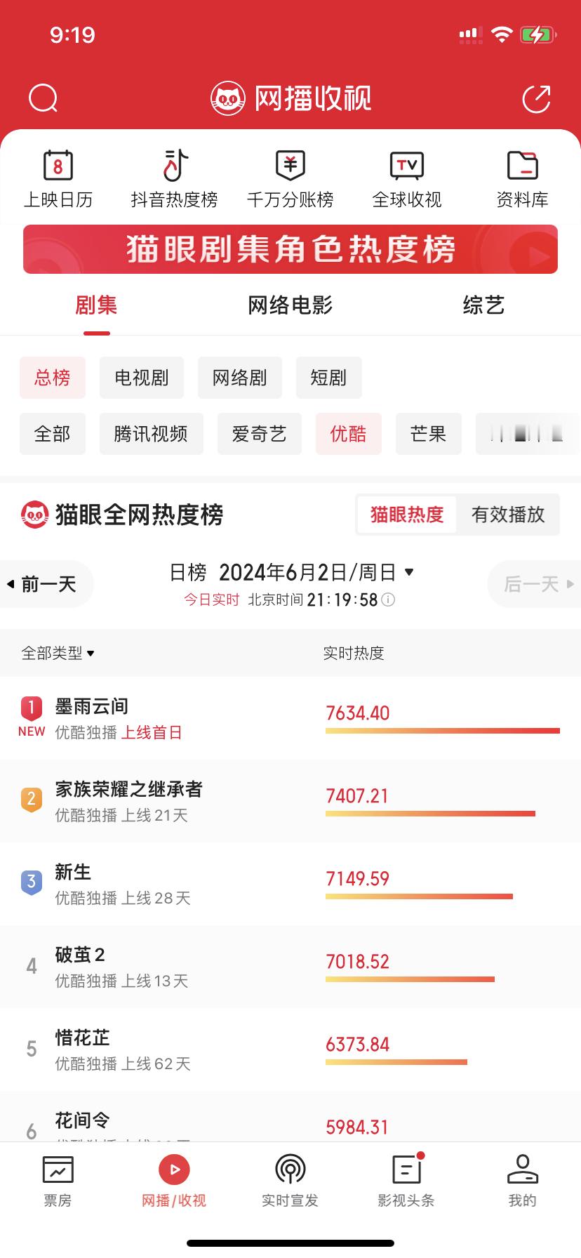Tap the share arrow icon
The width and height of the screenshot is (581, 1258).
(537, 98)
